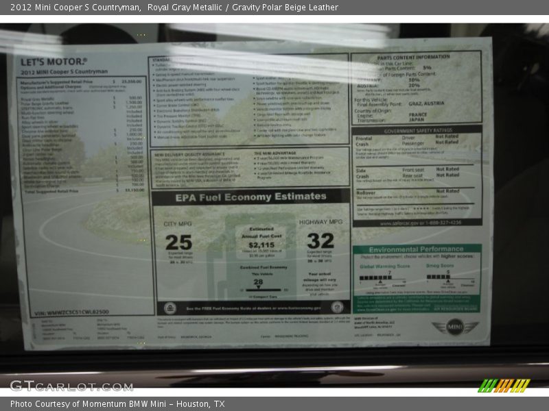Select 'Royal Gray Metallic / Gravity Polar Beige Leather' caption

click(243, 8)
